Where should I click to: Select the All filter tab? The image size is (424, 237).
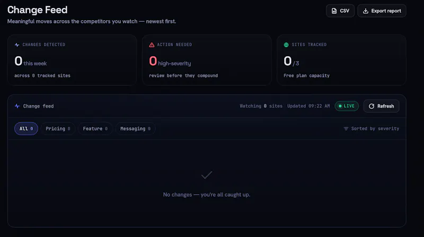pyautogui.click(x=26, y=128)
